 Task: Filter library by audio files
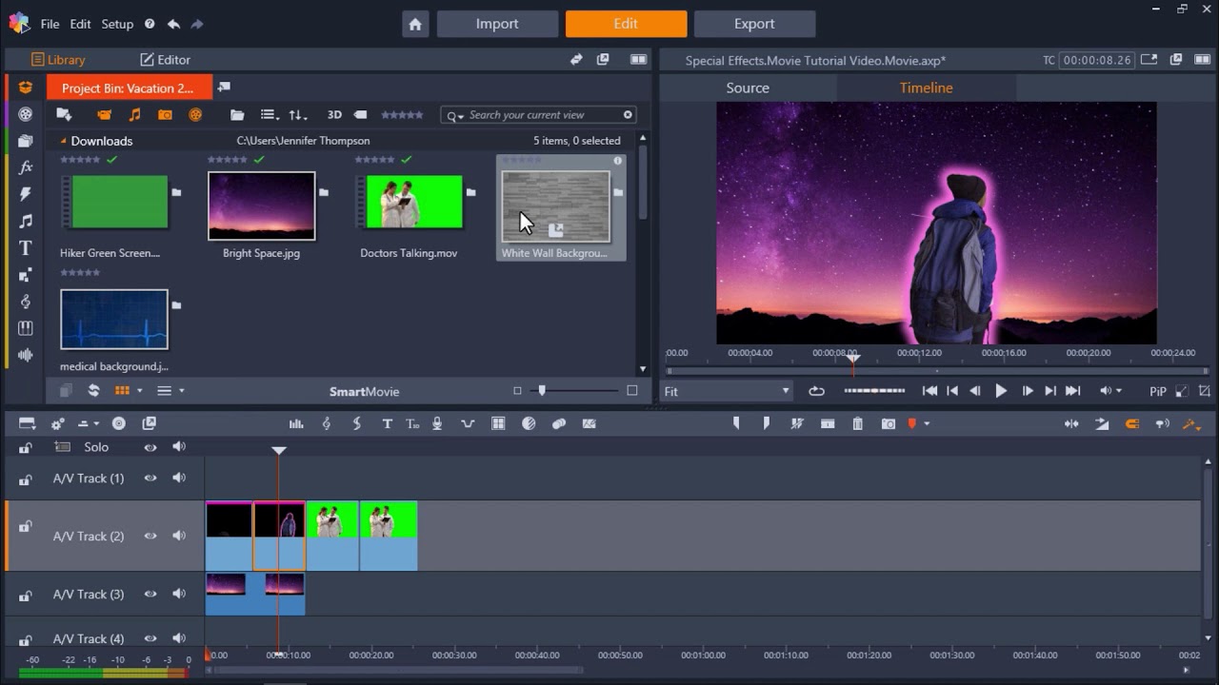(x=134, y=115)
